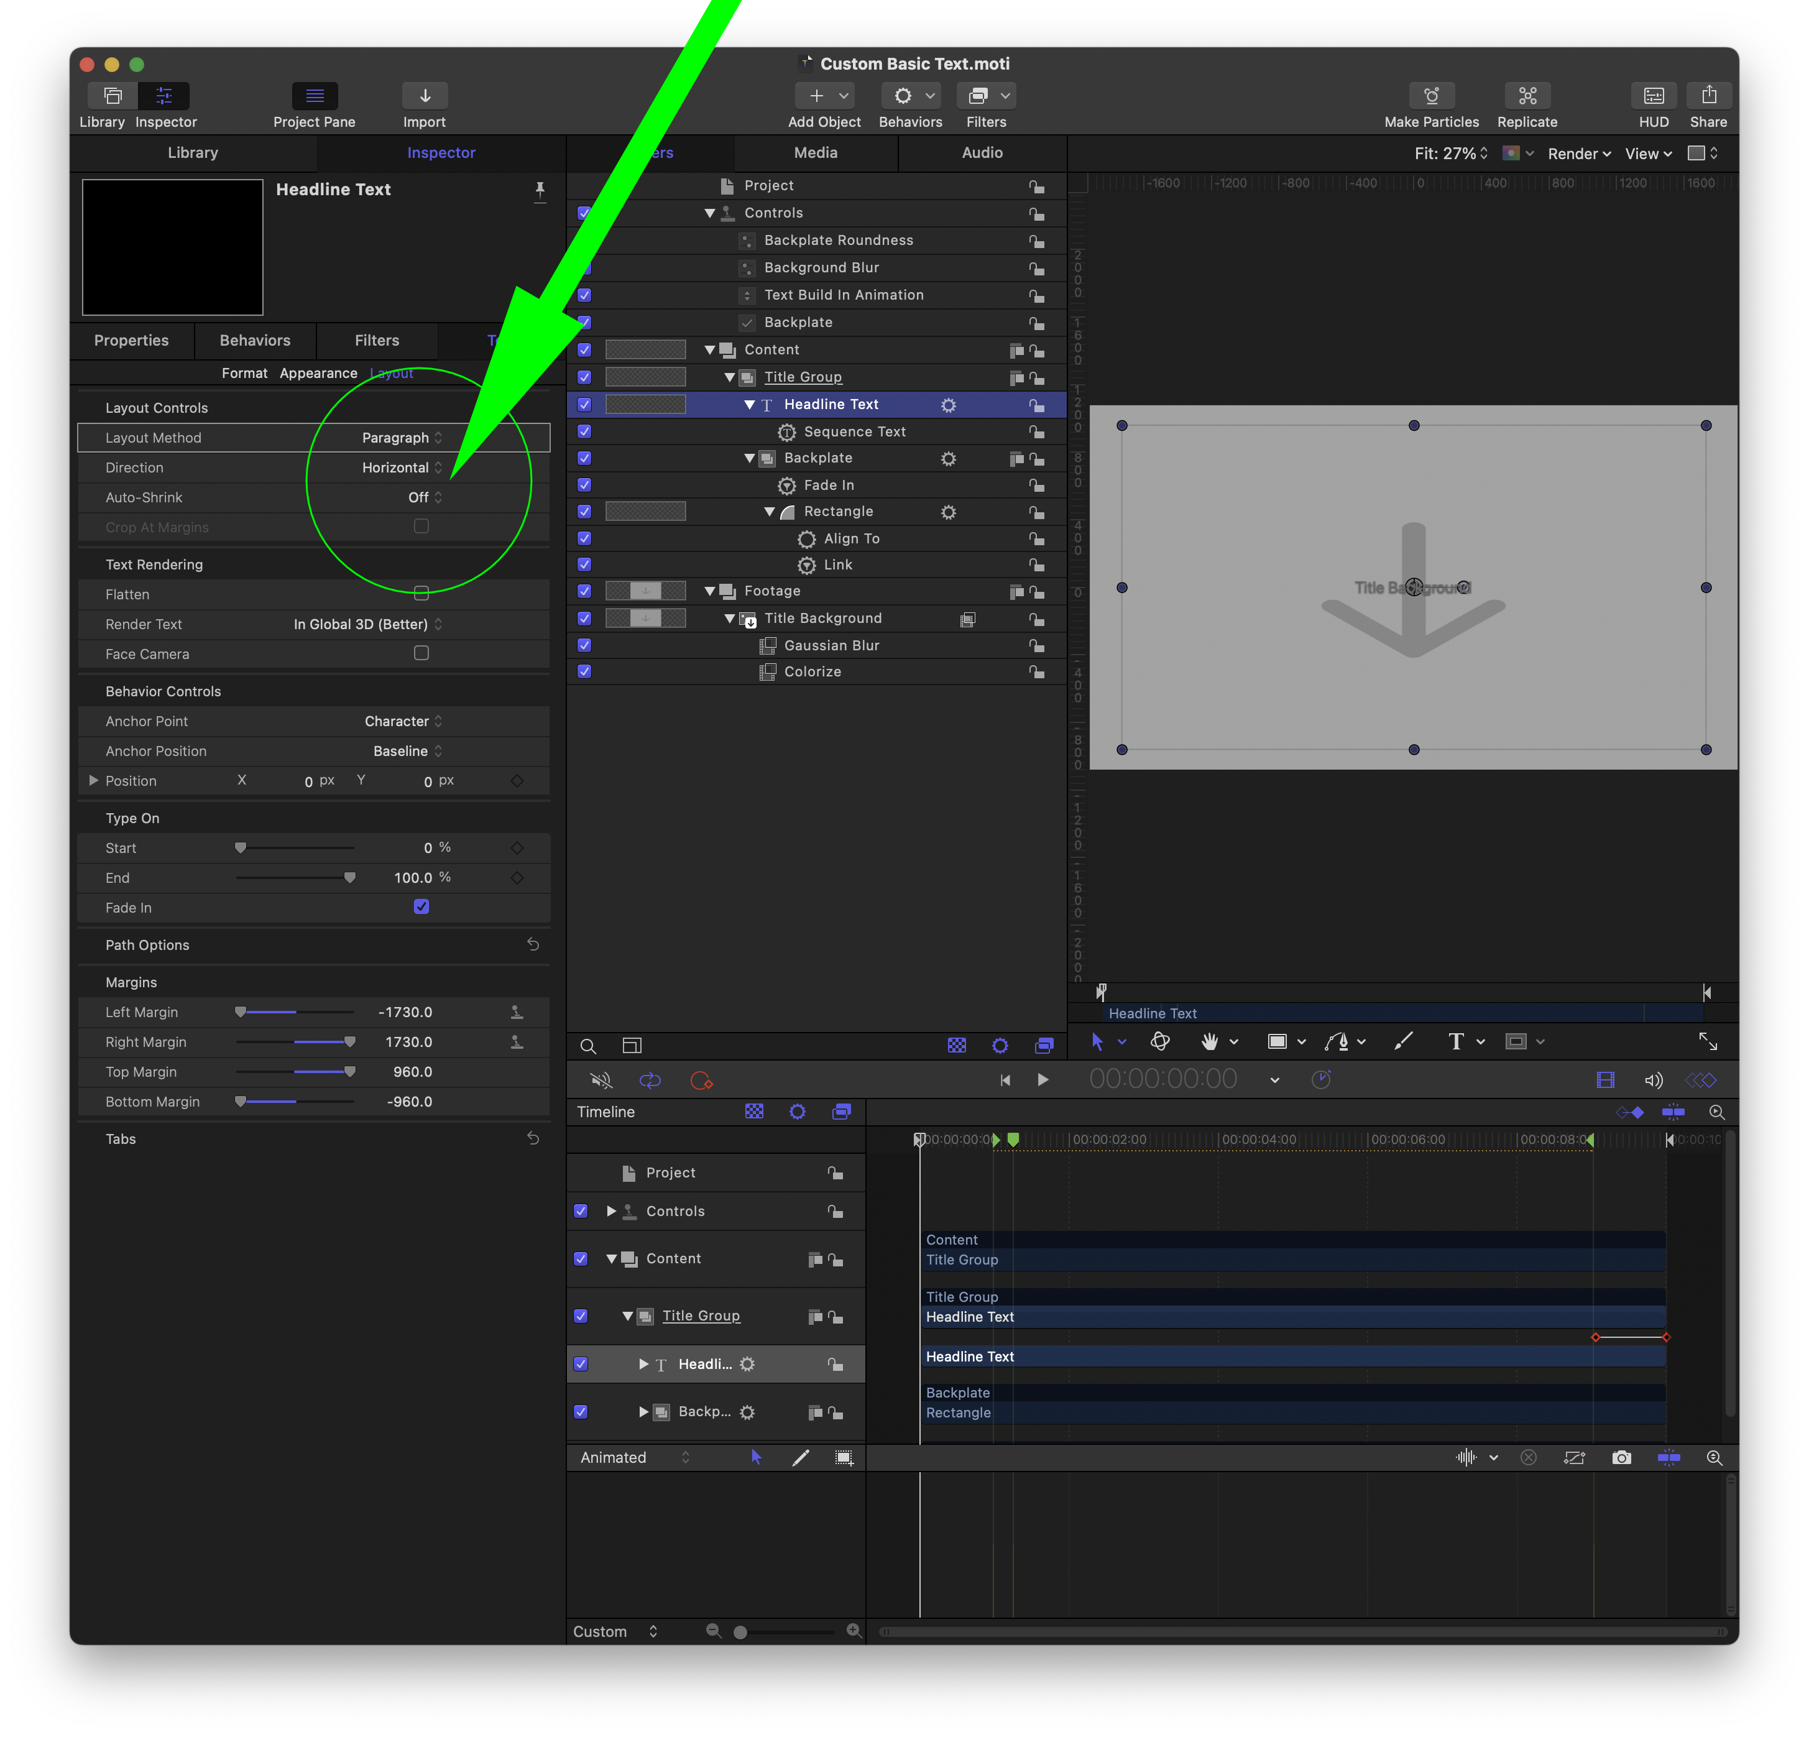
Task: Toggle the record animation button
Action: click(701, 1080)
